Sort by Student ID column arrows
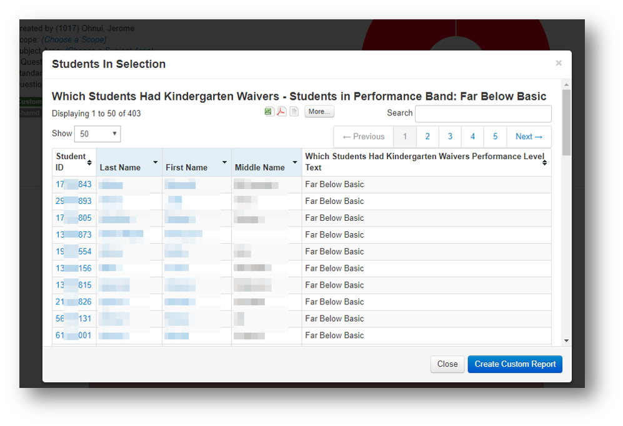Image resolution: width=623 pixels, height=426 pixels. [x=89, y=162]
